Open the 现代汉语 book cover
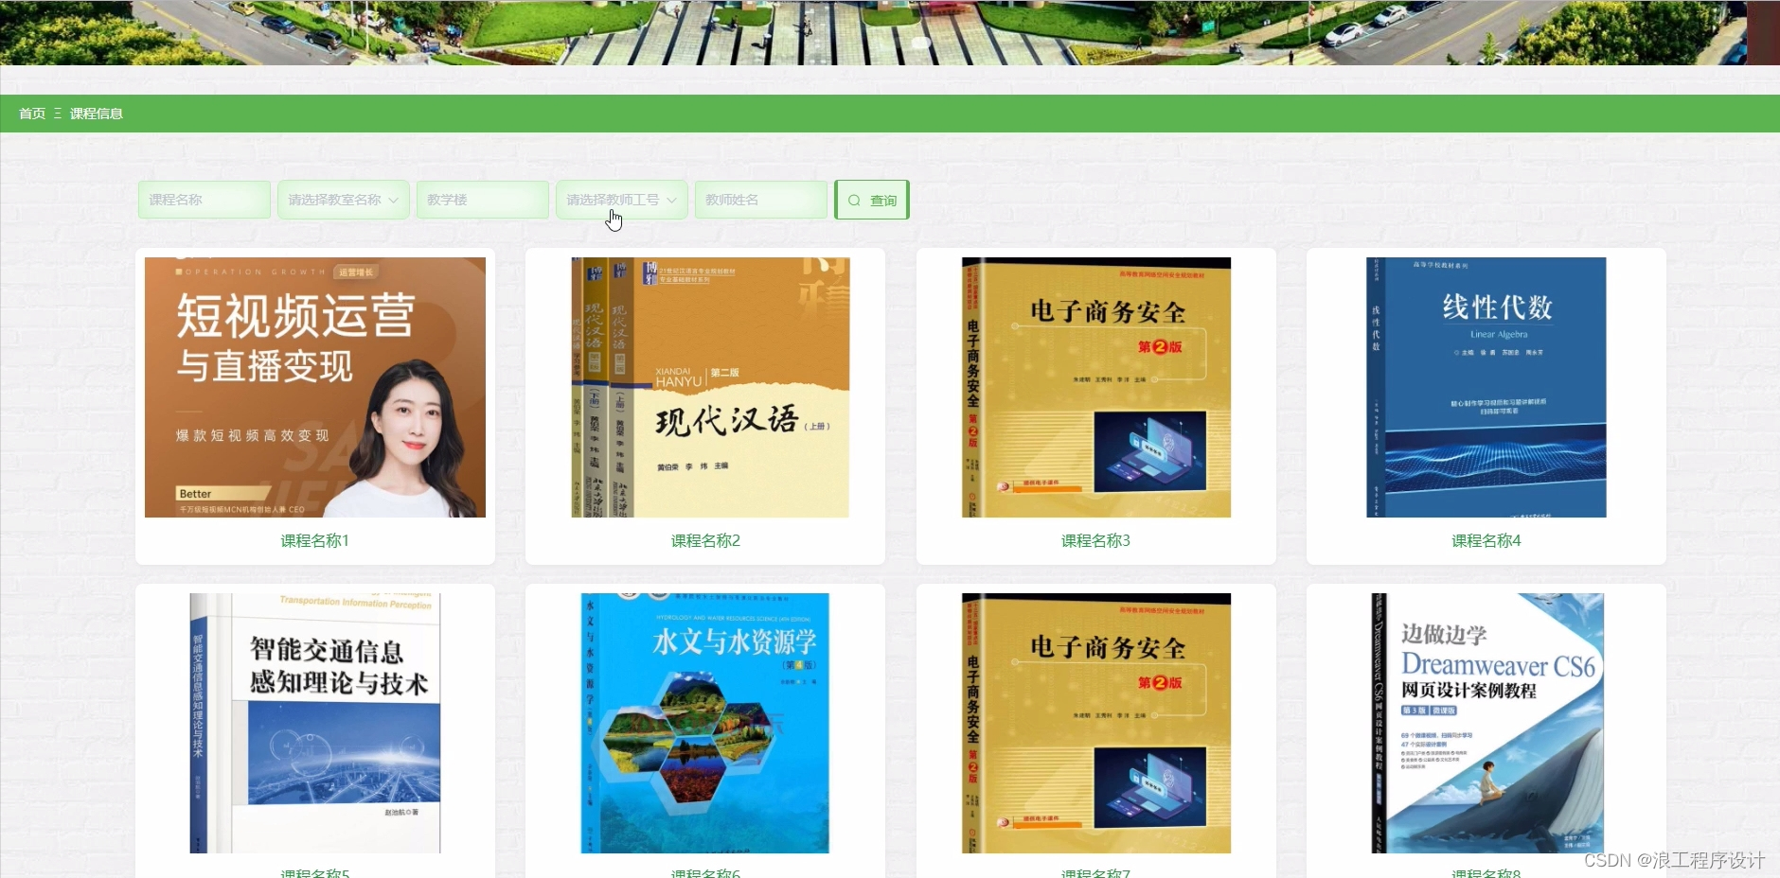Image resolution: width=1780 pixels, height=878 pixels. 710,387
